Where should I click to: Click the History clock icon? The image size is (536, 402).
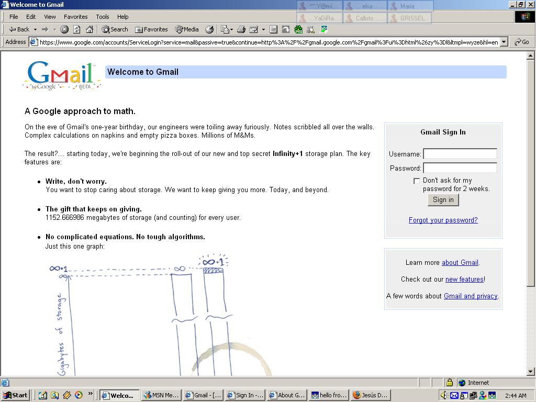pos(209,29)
